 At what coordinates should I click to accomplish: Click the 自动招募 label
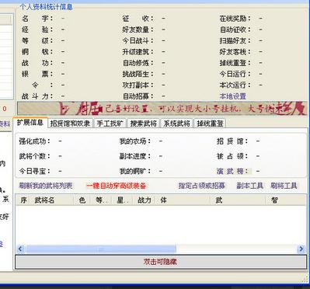(x=138, y=96)
